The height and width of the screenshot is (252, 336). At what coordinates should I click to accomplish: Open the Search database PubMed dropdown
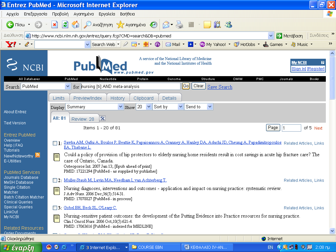pyautogui.click(x=68, y=86)
